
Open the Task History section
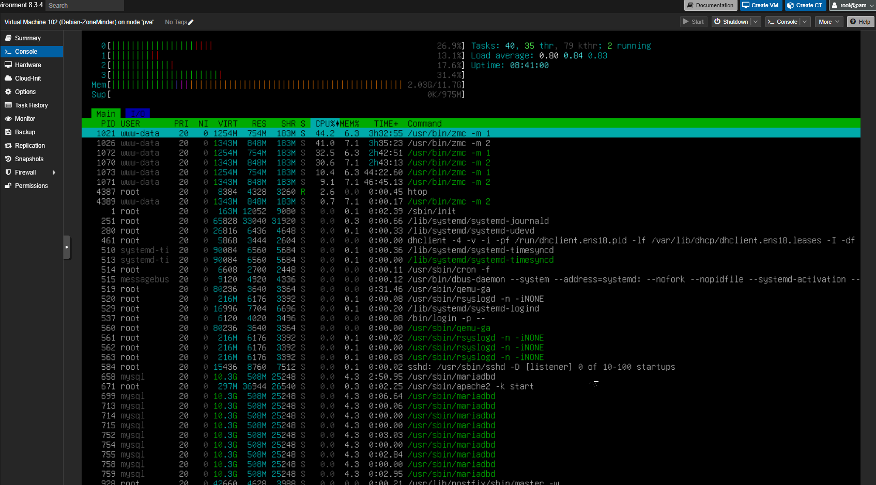pyautogui.click(x=32, y=105)
